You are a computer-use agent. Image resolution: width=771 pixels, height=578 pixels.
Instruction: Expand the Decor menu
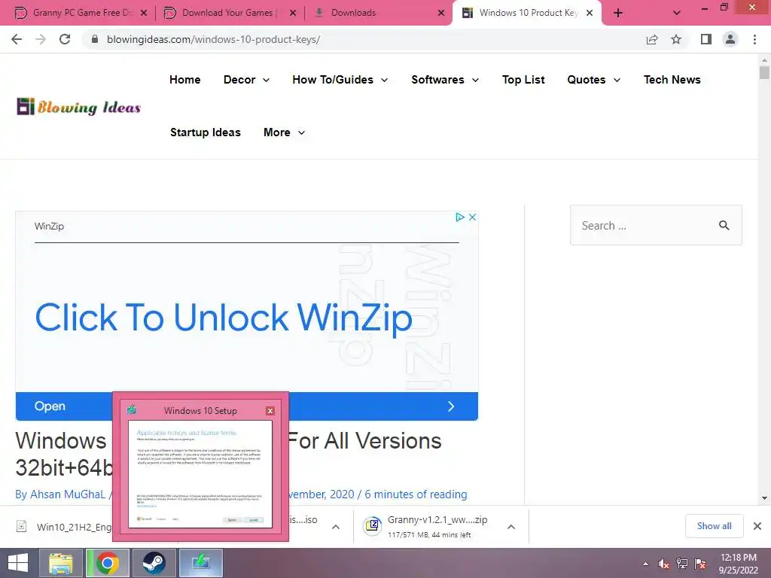[x=246, y=80]
